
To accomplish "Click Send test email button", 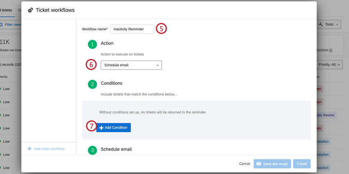I will click(x=272, y=164).
